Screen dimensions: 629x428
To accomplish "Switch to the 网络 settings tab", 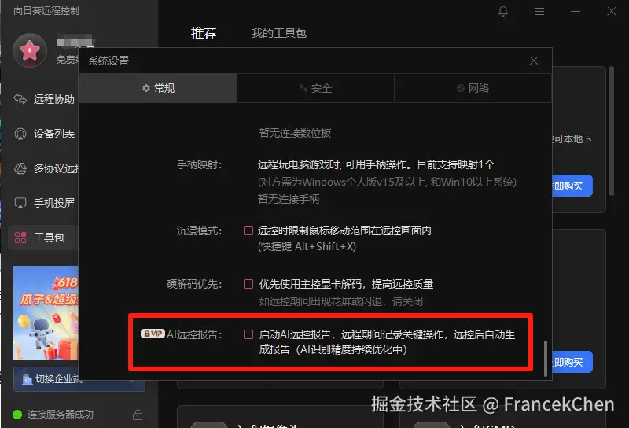I will click(473, 88).
